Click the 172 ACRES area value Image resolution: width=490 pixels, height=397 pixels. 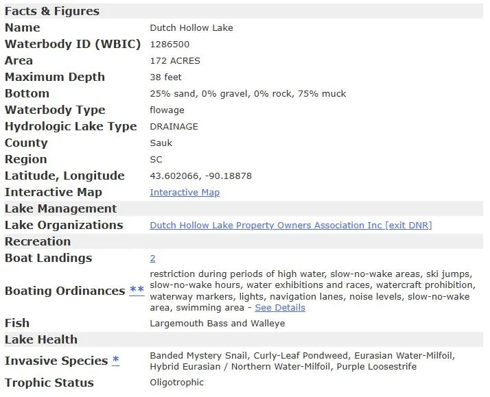point(175,61)
